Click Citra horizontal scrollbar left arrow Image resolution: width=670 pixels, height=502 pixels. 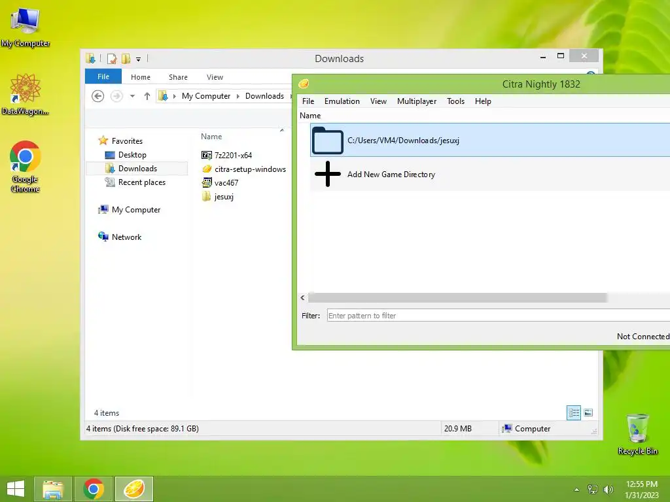coord(302,297)
